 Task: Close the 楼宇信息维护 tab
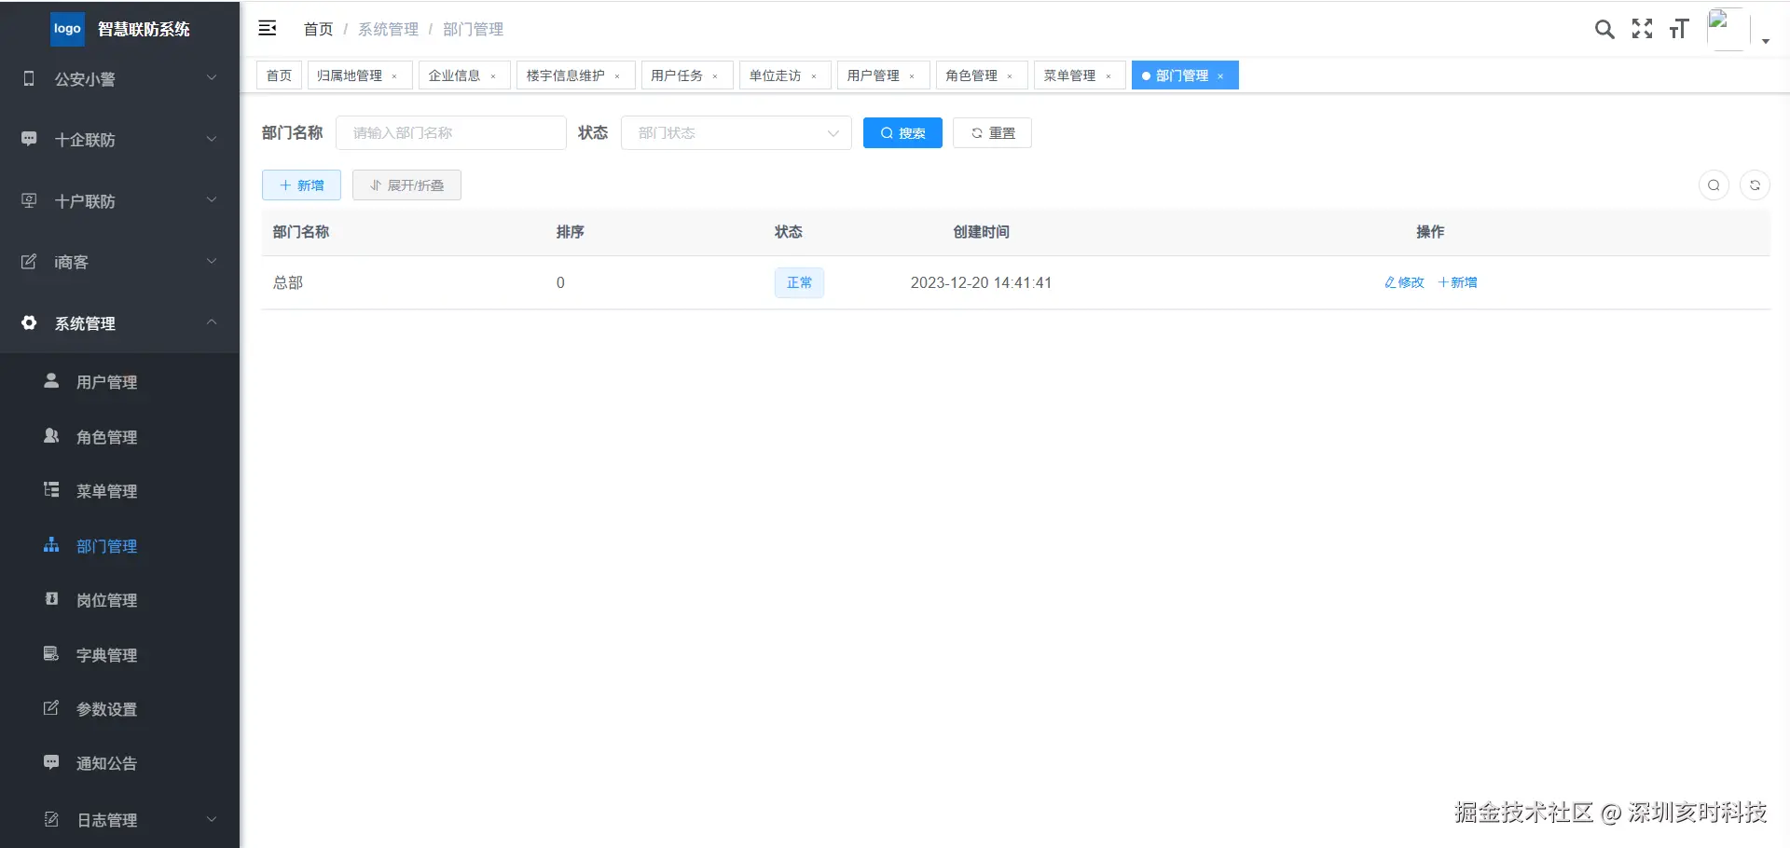point(617,76)
